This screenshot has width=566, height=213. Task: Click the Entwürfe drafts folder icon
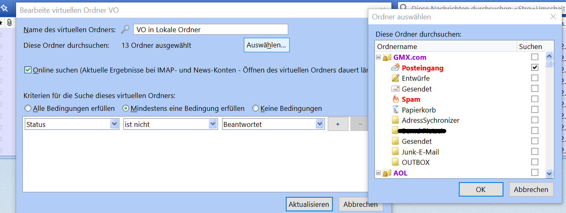pos(395,78)
